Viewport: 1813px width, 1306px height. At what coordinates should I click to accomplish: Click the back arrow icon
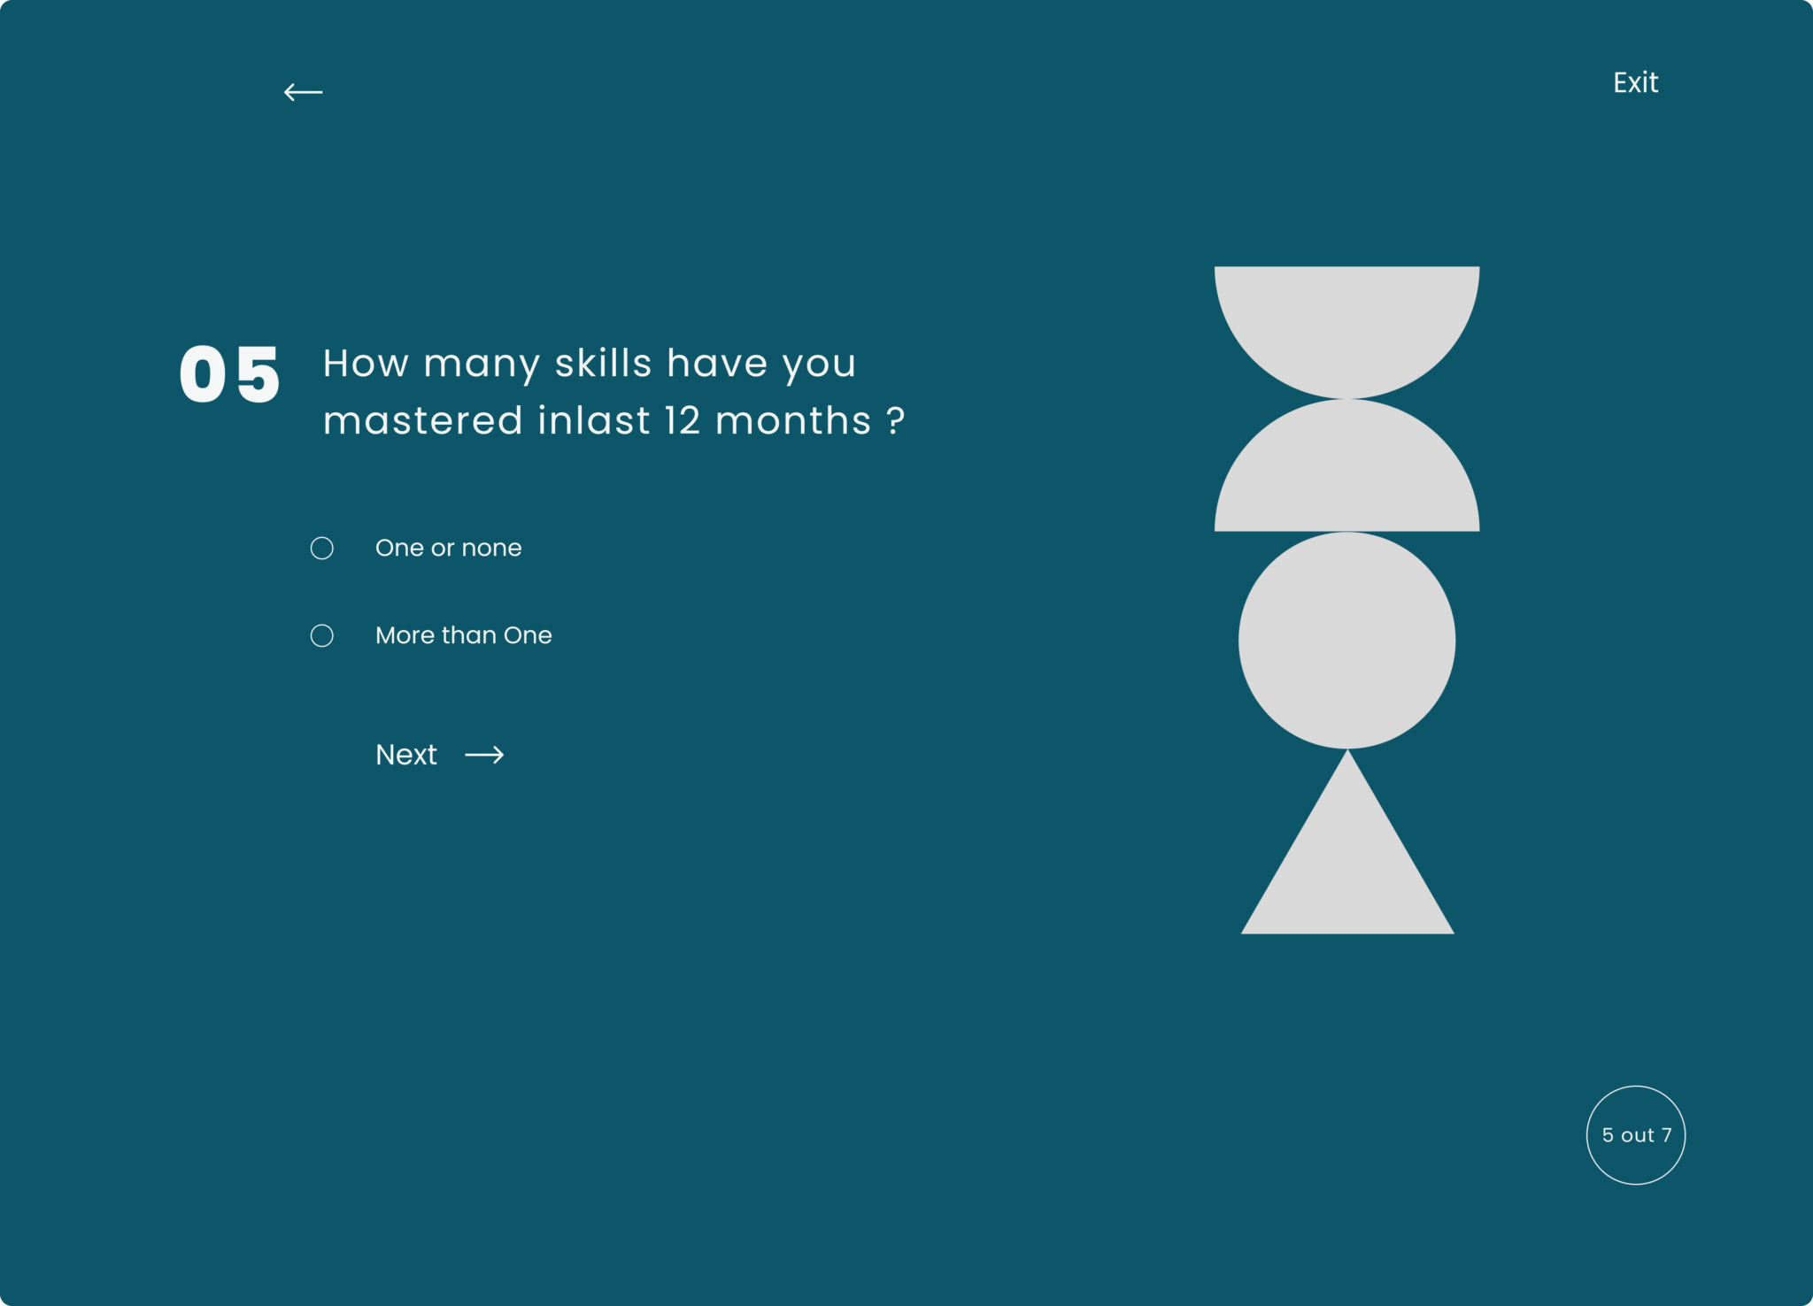tap(303, 92)
